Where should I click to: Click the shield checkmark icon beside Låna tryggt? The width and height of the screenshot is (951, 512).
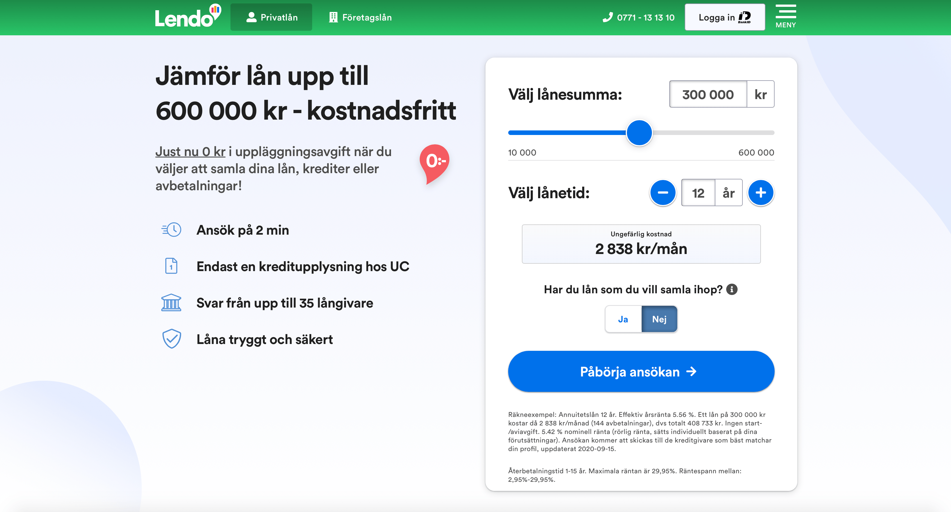point(172,339)
